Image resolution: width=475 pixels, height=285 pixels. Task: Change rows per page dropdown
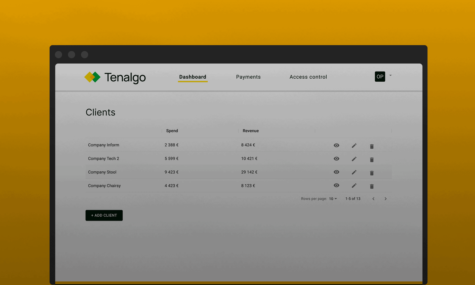(333, 199)
